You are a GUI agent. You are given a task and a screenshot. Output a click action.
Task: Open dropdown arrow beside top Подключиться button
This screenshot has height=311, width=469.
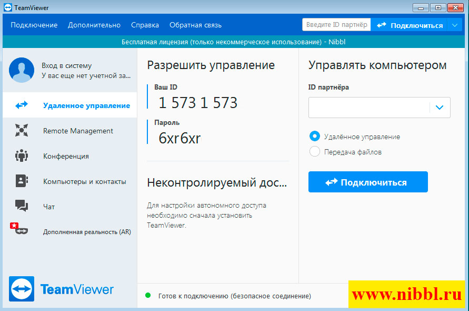[455, 25]
